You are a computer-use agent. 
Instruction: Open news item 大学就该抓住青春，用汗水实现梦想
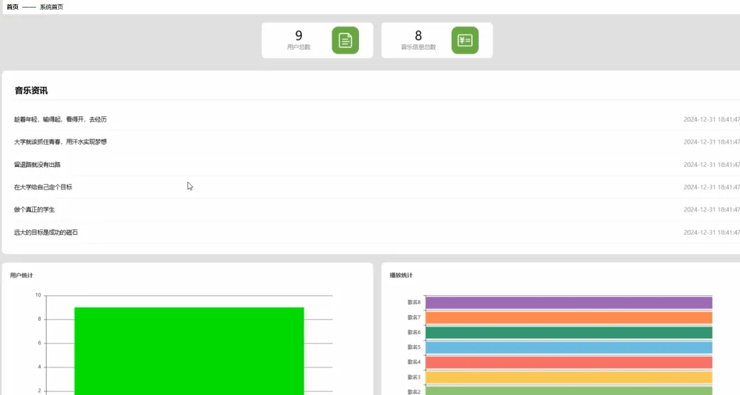(x=60, y=142)
